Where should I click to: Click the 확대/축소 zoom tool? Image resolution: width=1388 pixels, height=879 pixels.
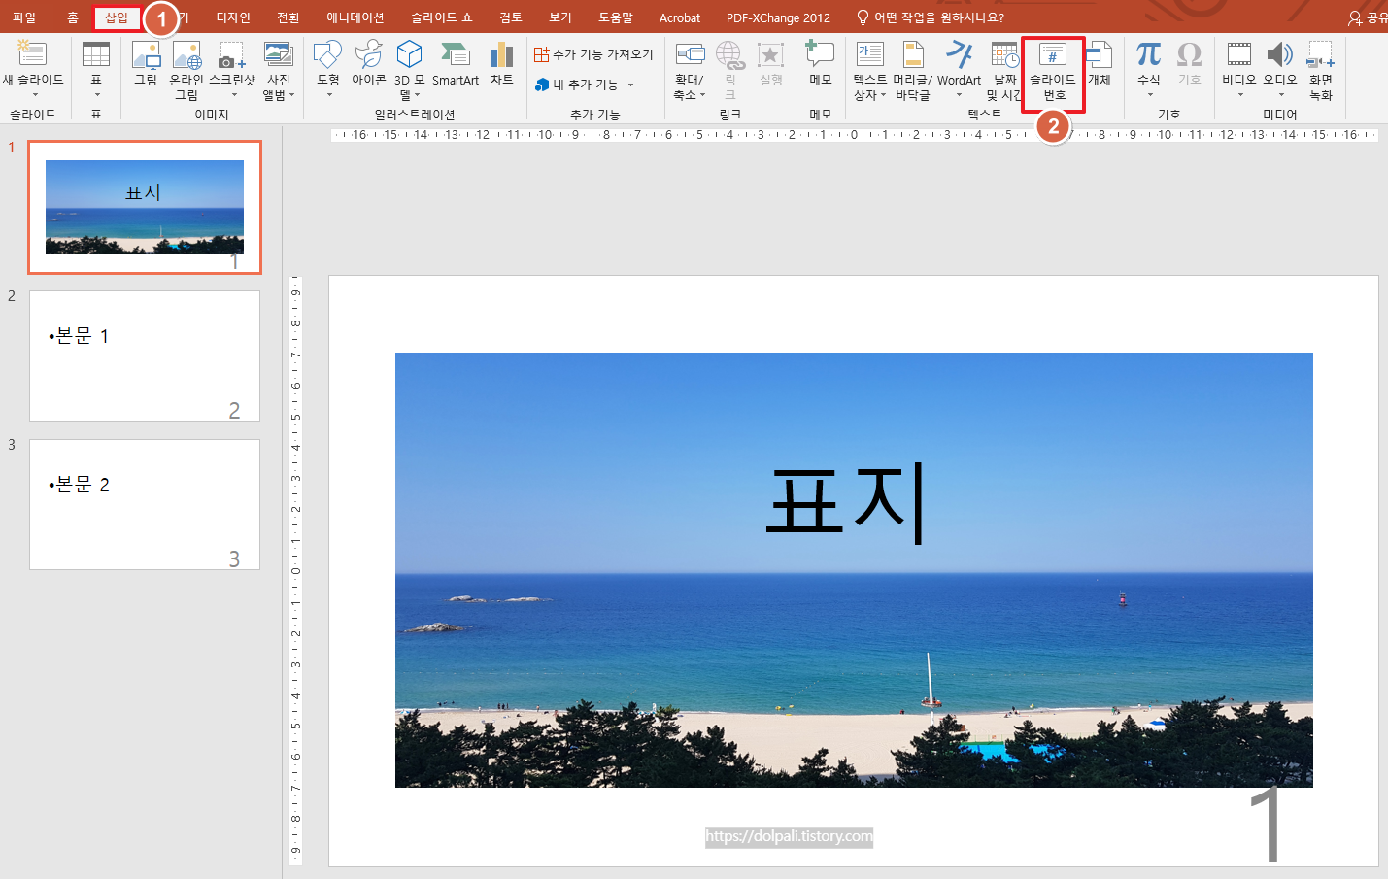[x=690, y=70]
